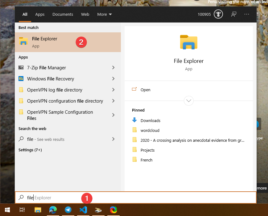Open Visual Studio Code from the taskbar

click(x=83, y=210)
